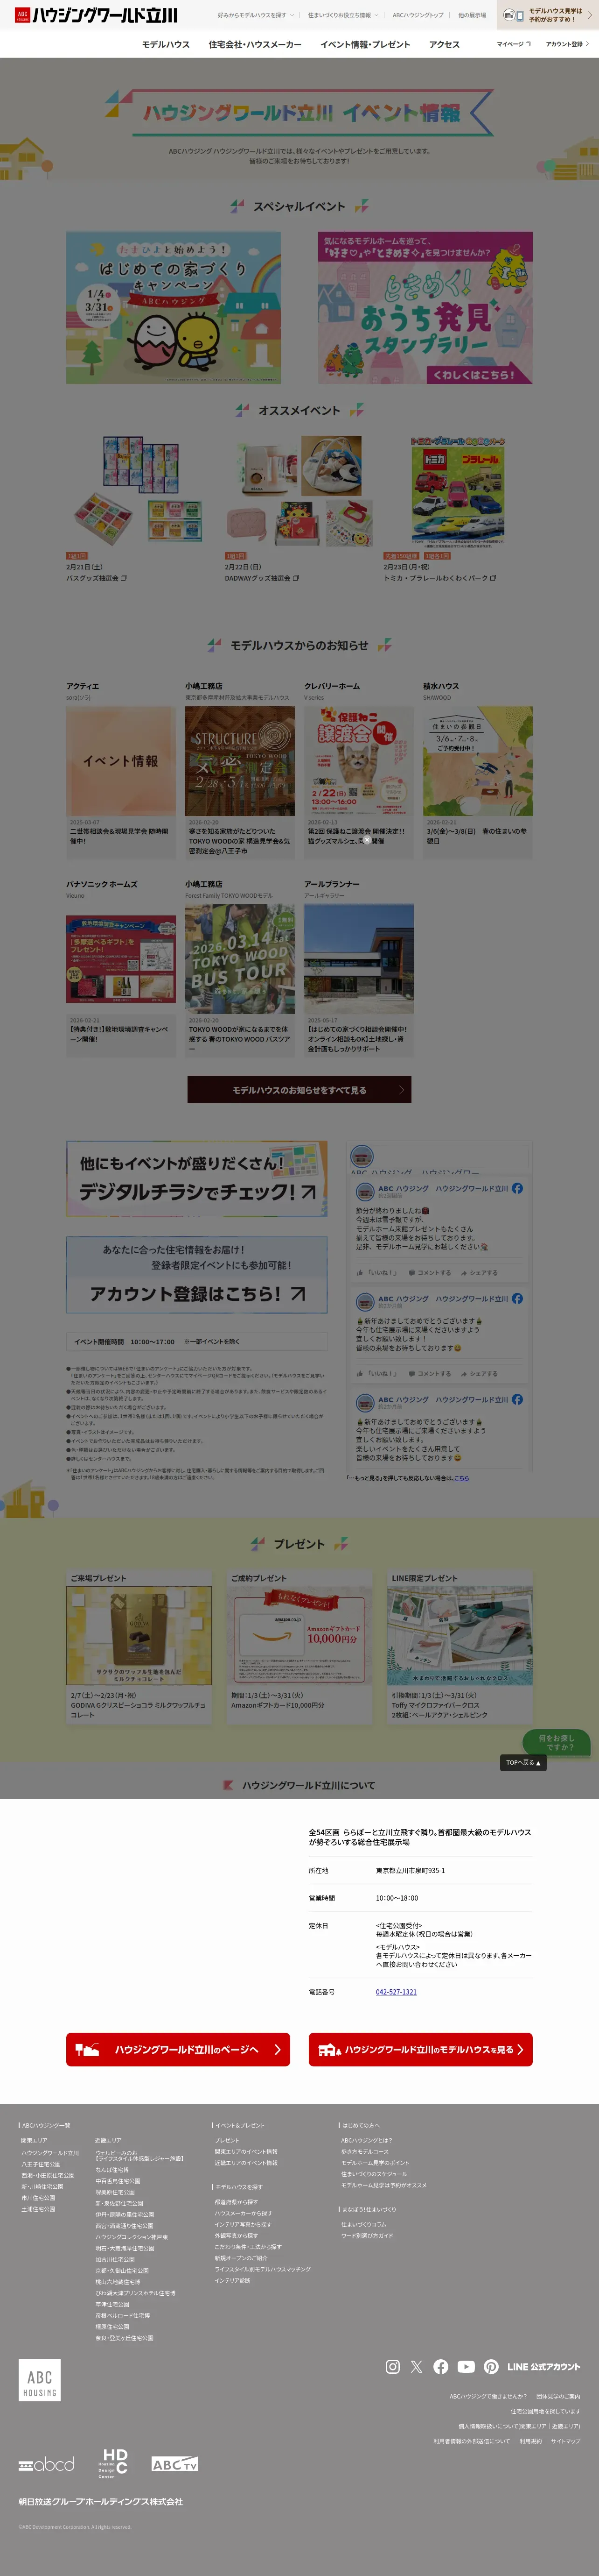Click ハウジングワールド立川のモデルハウスを見る button
Image resolution: width=599 pixels, height=2576 pixels.
click(420, 2049)
